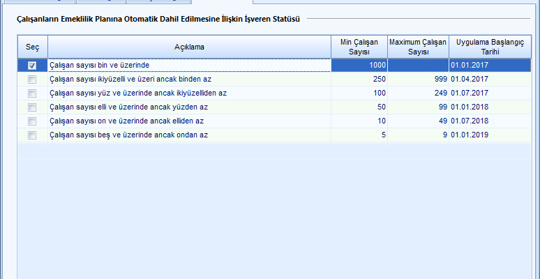The image size is (540, 279).
Task: Check the 'on ve üzerinde' row box
Action: tap(32, 121)
